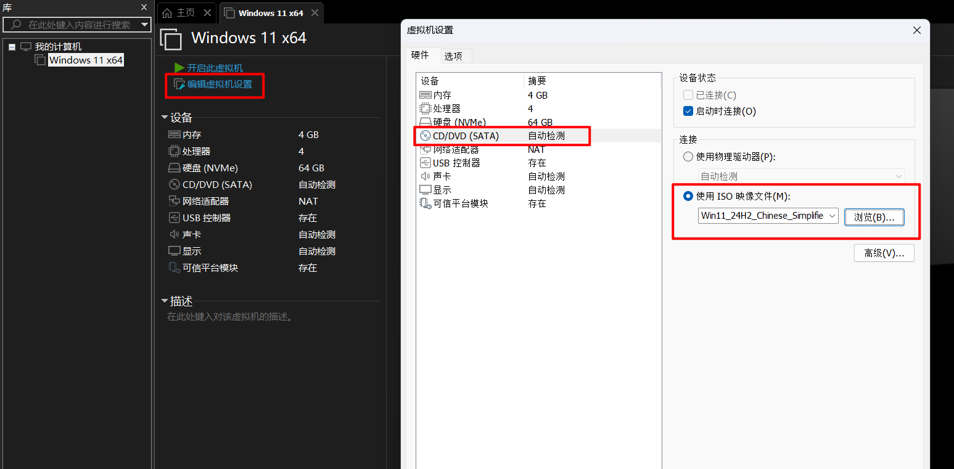Click the green play icon for 开启此虚拟机
954x469 pixels.
pos(179,68)
